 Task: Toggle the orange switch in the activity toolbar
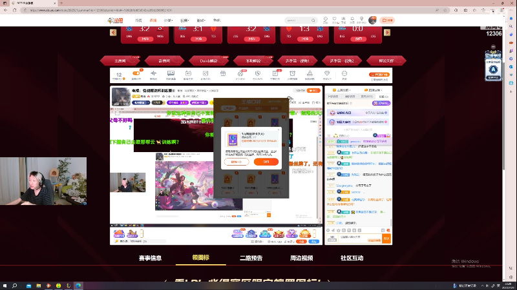(x=136, y=73)
